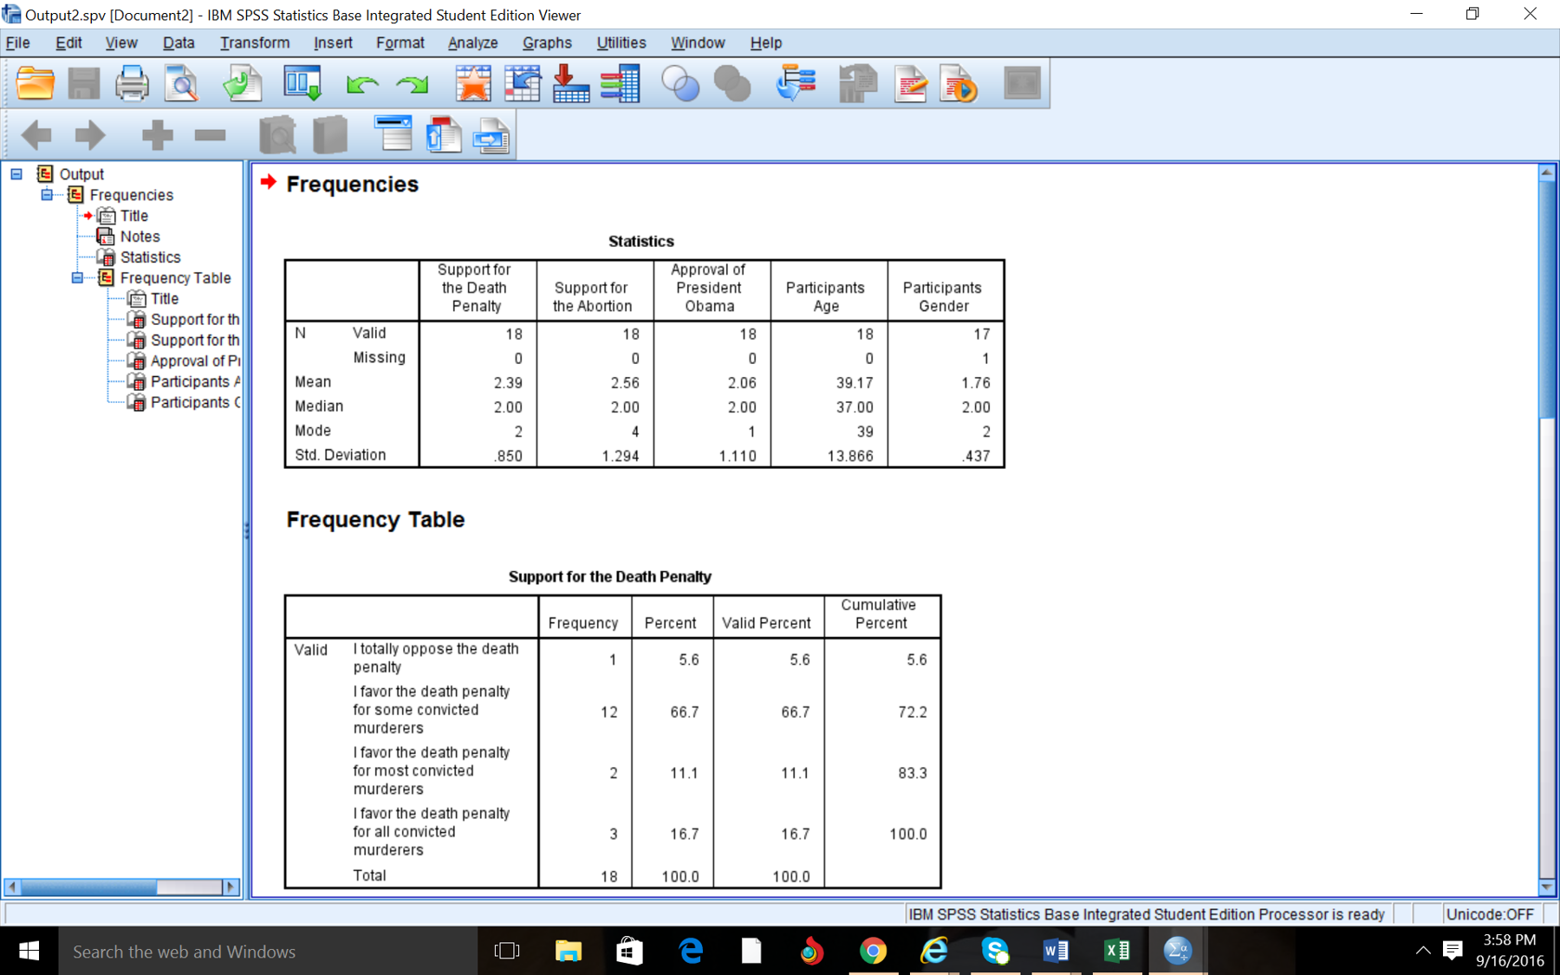Select the Approval of President output item
The image size is (1560, 975).
193,361
